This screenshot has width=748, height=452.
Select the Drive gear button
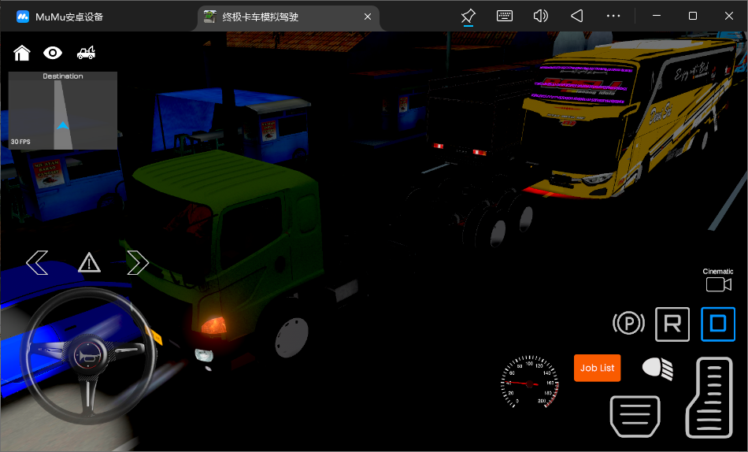717,324
